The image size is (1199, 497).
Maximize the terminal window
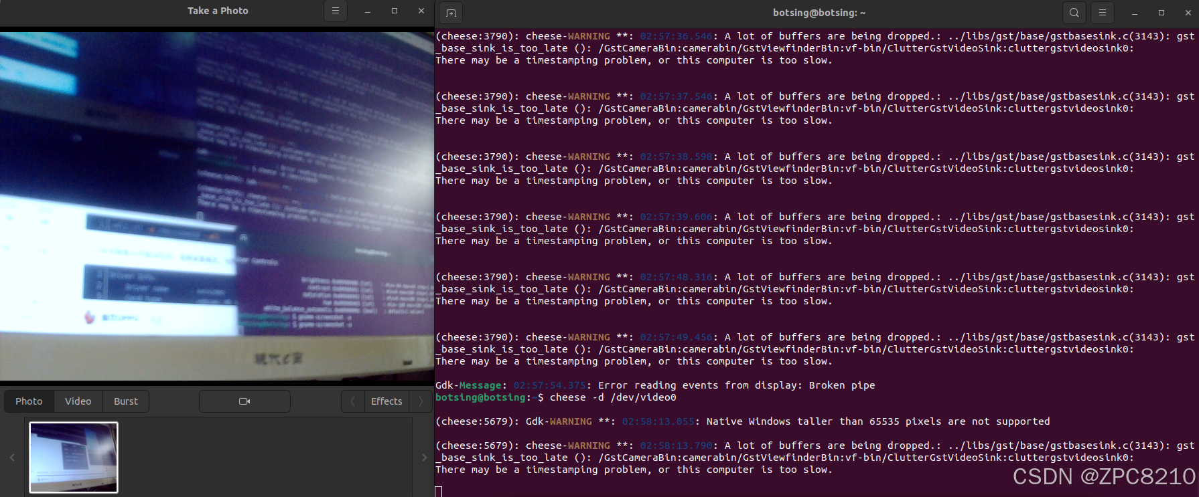1161,13
